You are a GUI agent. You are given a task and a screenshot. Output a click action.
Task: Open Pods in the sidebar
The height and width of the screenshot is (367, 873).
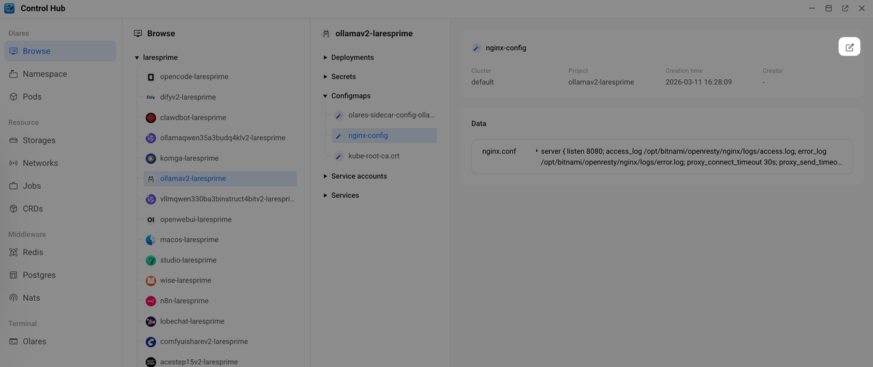click(60, 97)
